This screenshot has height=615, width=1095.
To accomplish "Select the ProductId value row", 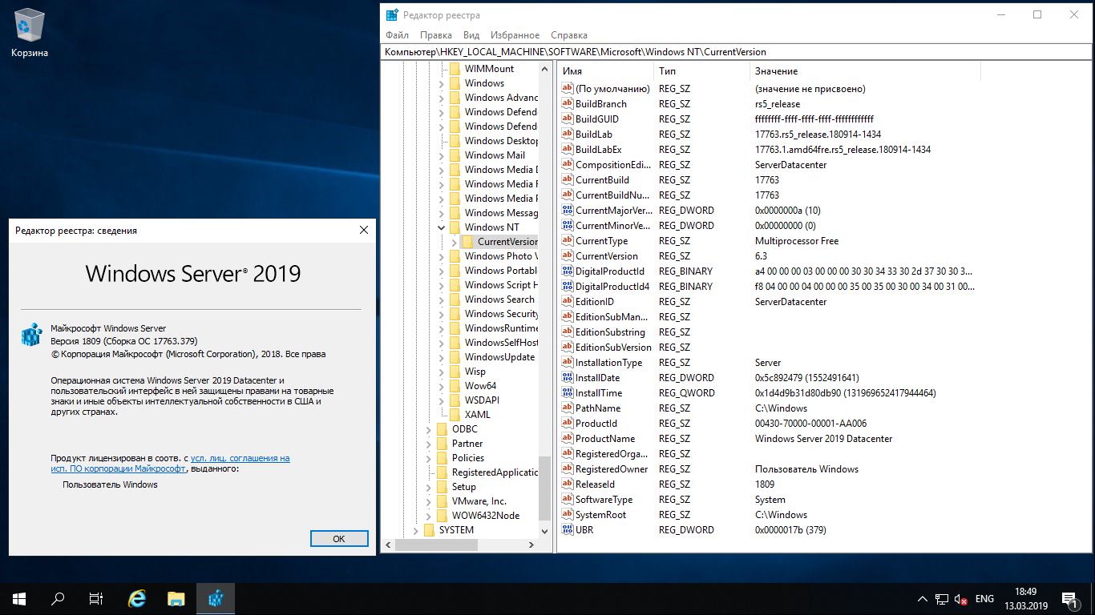I will 769,424.
